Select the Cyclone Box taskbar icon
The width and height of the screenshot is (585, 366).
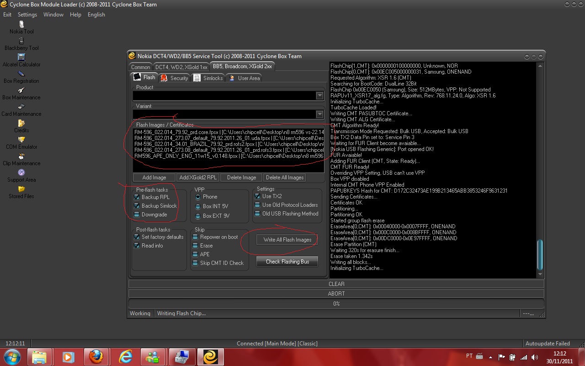(x=210, y=357)
